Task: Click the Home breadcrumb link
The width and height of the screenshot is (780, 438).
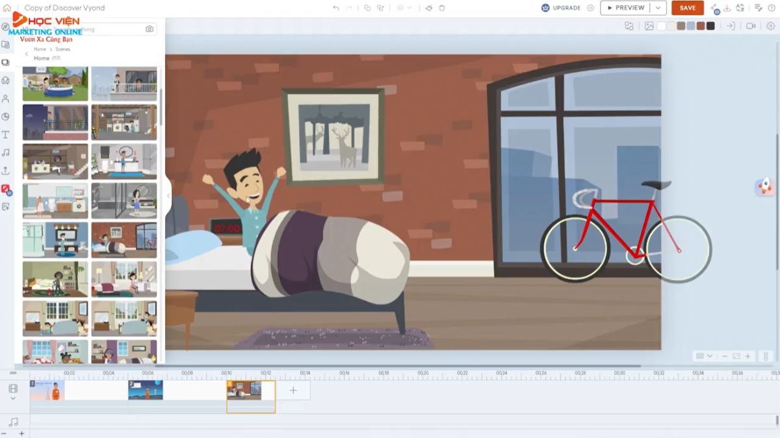Action: pos(40,49)
